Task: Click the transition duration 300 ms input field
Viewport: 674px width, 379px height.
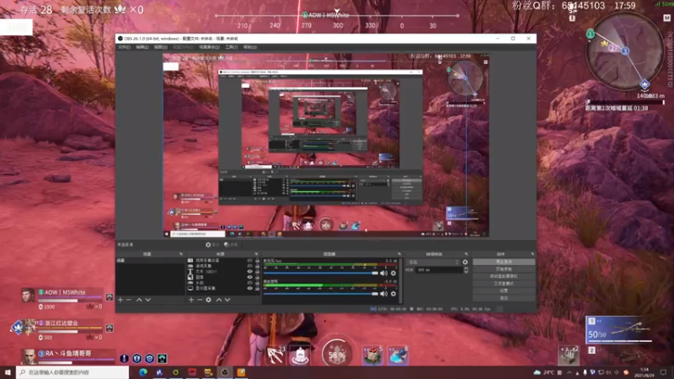Action: (x=439, y=270)
